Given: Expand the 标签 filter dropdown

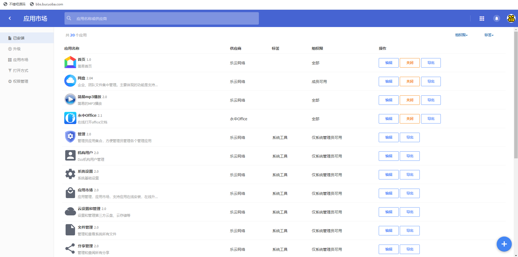Looking at the screenshot, I should (489, 35).
